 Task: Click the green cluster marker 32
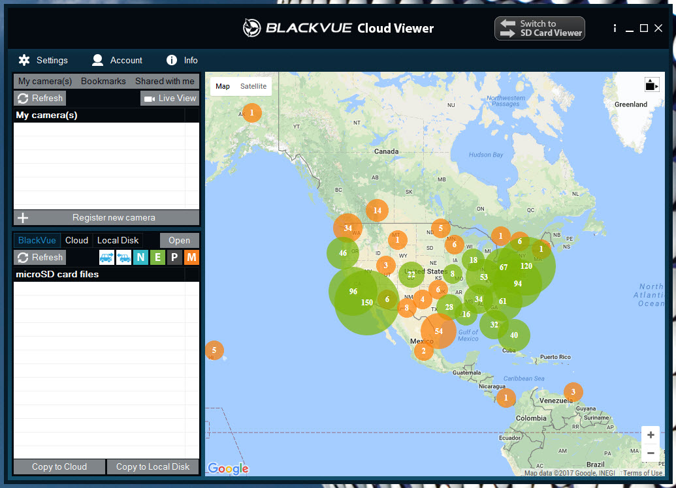(494, 325)
